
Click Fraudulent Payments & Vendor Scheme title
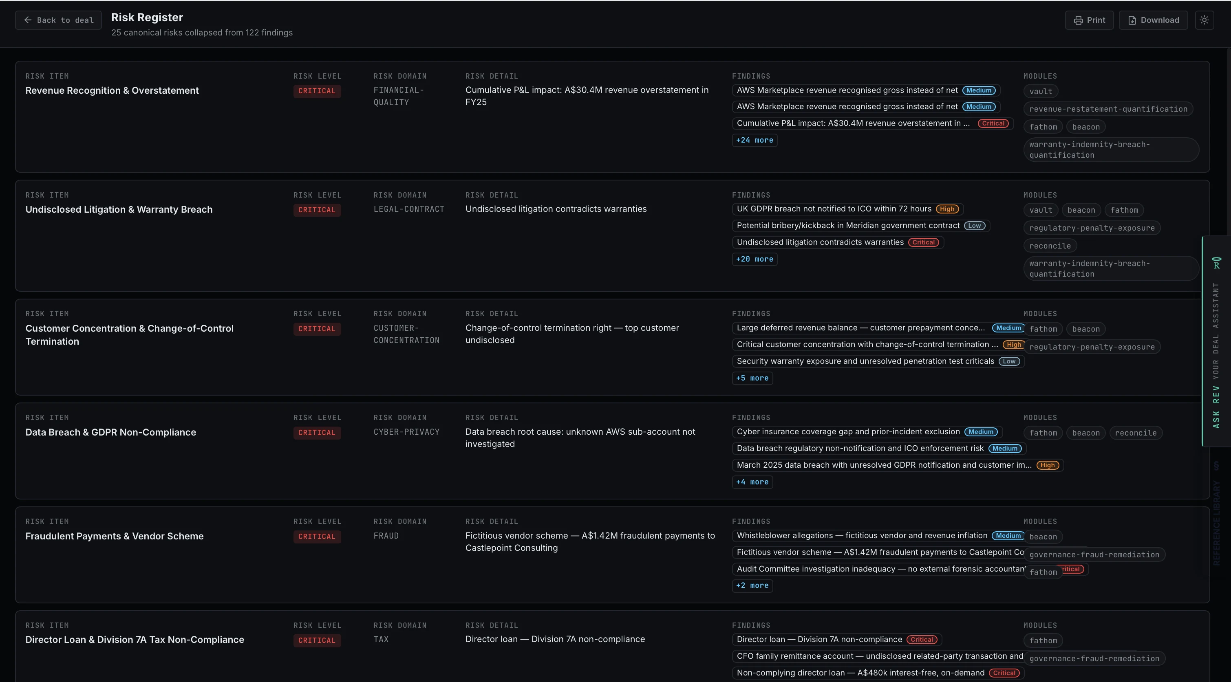coord(114,536)
